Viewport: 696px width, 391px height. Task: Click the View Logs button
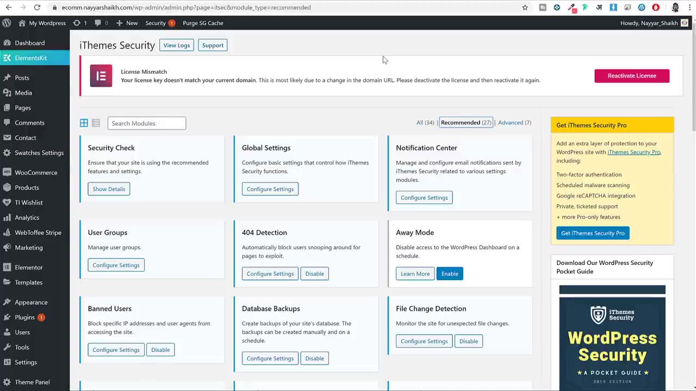tap(177, 45)
